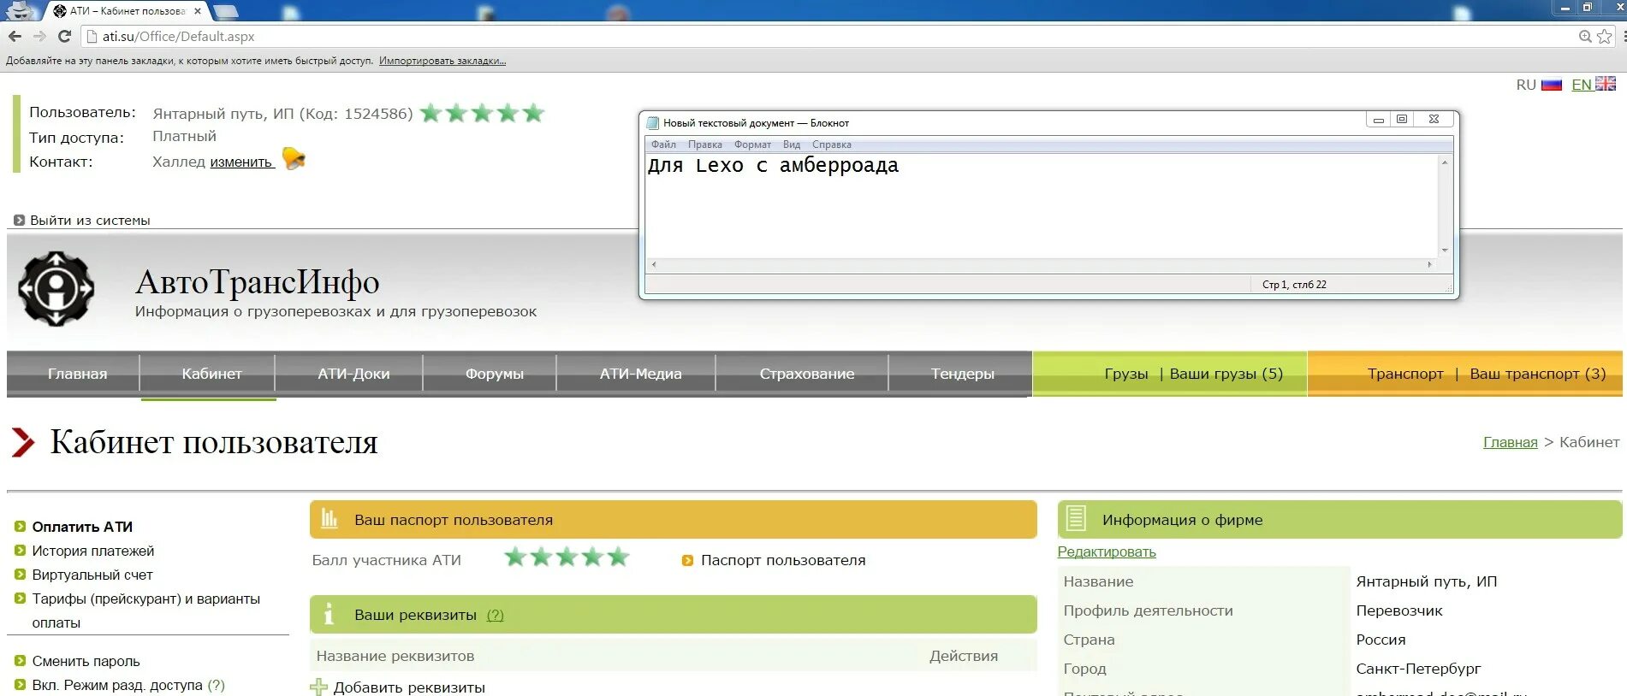This screenshot has height=696, width=1627.
Task: Open Notepad Справка menu
Action: coord(832,145)
